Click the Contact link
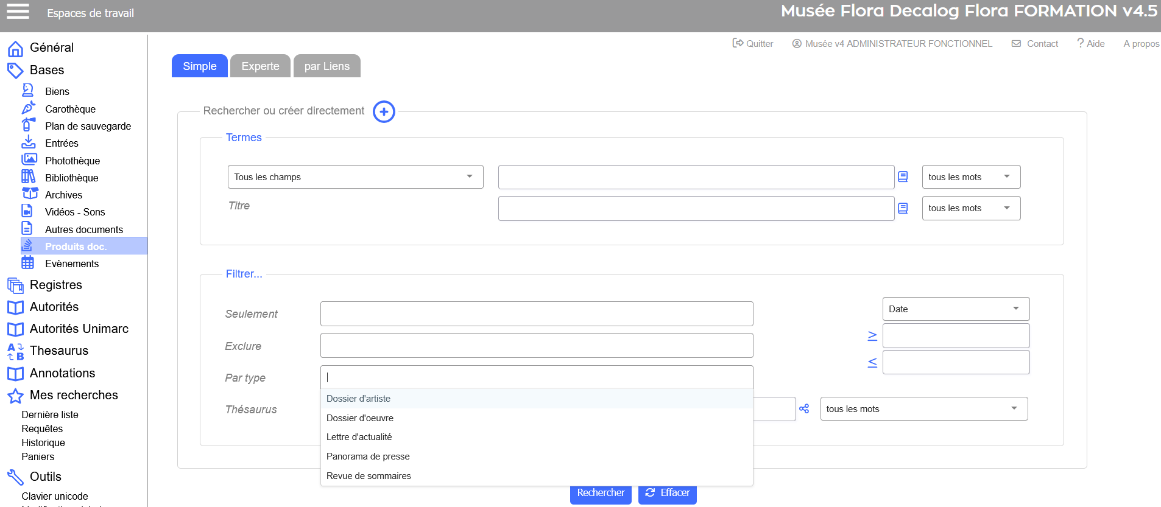 coord(1035,44)
